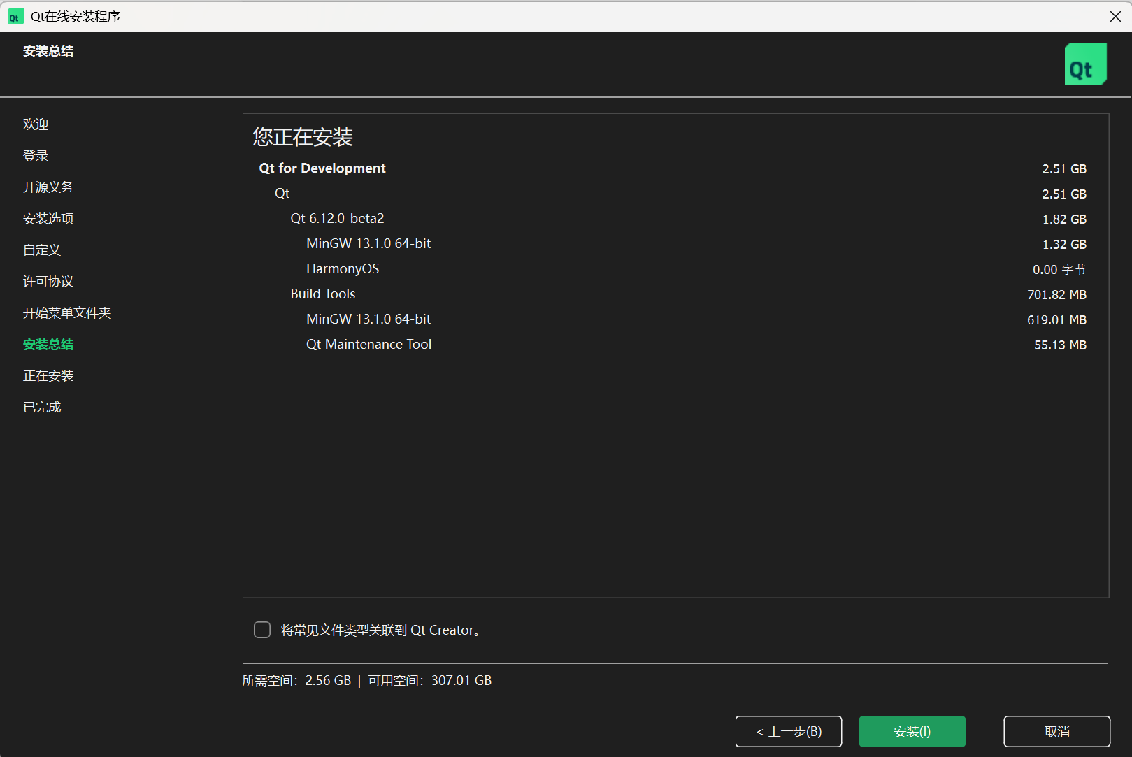Go to the 开源义务 step
Screen dimensions: 1132x757
point(48,187)
